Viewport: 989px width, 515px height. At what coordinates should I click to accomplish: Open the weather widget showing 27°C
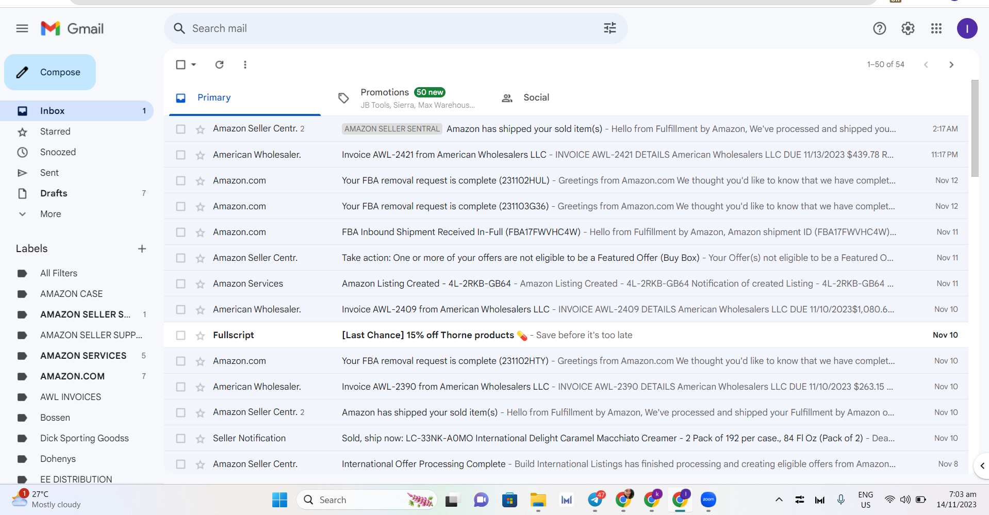coord(46,500)
